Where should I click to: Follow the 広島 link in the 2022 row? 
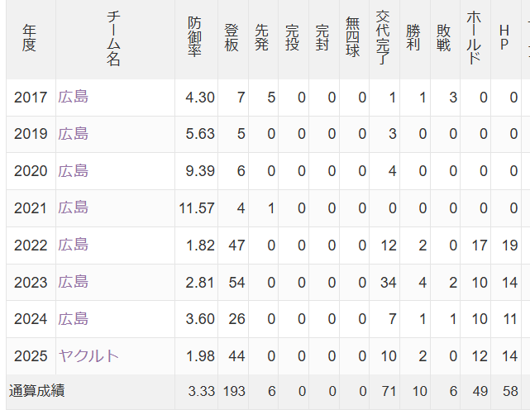73,246
